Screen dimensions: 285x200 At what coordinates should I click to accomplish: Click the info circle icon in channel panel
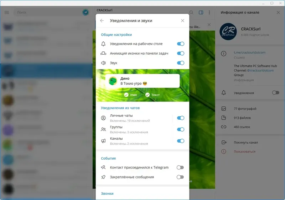(224, 54)
